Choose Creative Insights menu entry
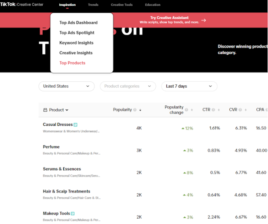Viewport: 268px width, 224px height. click(x=76, y=53)
